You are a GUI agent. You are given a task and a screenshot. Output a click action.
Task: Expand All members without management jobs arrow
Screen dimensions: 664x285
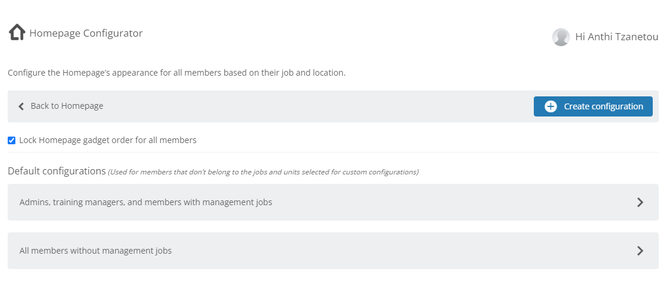pyautogui.click(x=640, y=251)
